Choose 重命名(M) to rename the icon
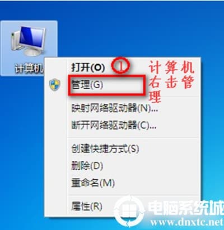Image resolution: width=224 pixels, height=230 pixels. click(93, 183)
